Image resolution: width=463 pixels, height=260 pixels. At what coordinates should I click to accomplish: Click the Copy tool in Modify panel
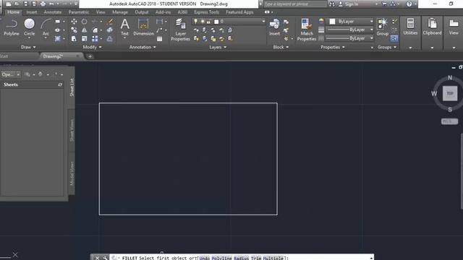[x=74, y=30]
